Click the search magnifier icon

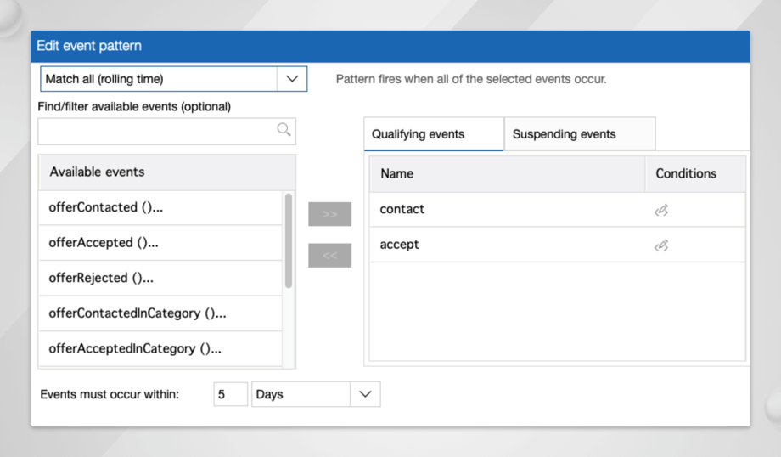click(284, 130)
